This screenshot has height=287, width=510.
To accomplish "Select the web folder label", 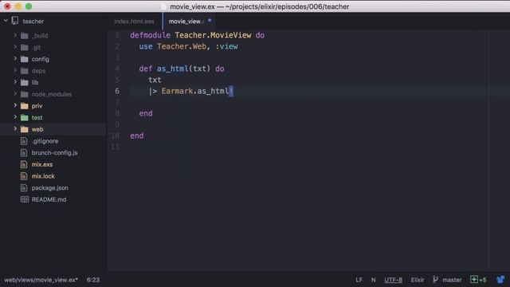I will [37, 129].
